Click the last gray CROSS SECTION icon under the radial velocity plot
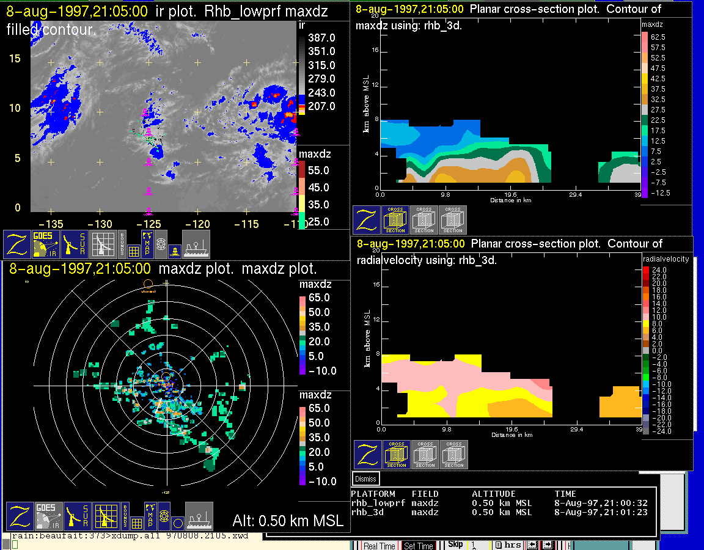The width and height of the screenshot is (704, 550). [454, 455]
